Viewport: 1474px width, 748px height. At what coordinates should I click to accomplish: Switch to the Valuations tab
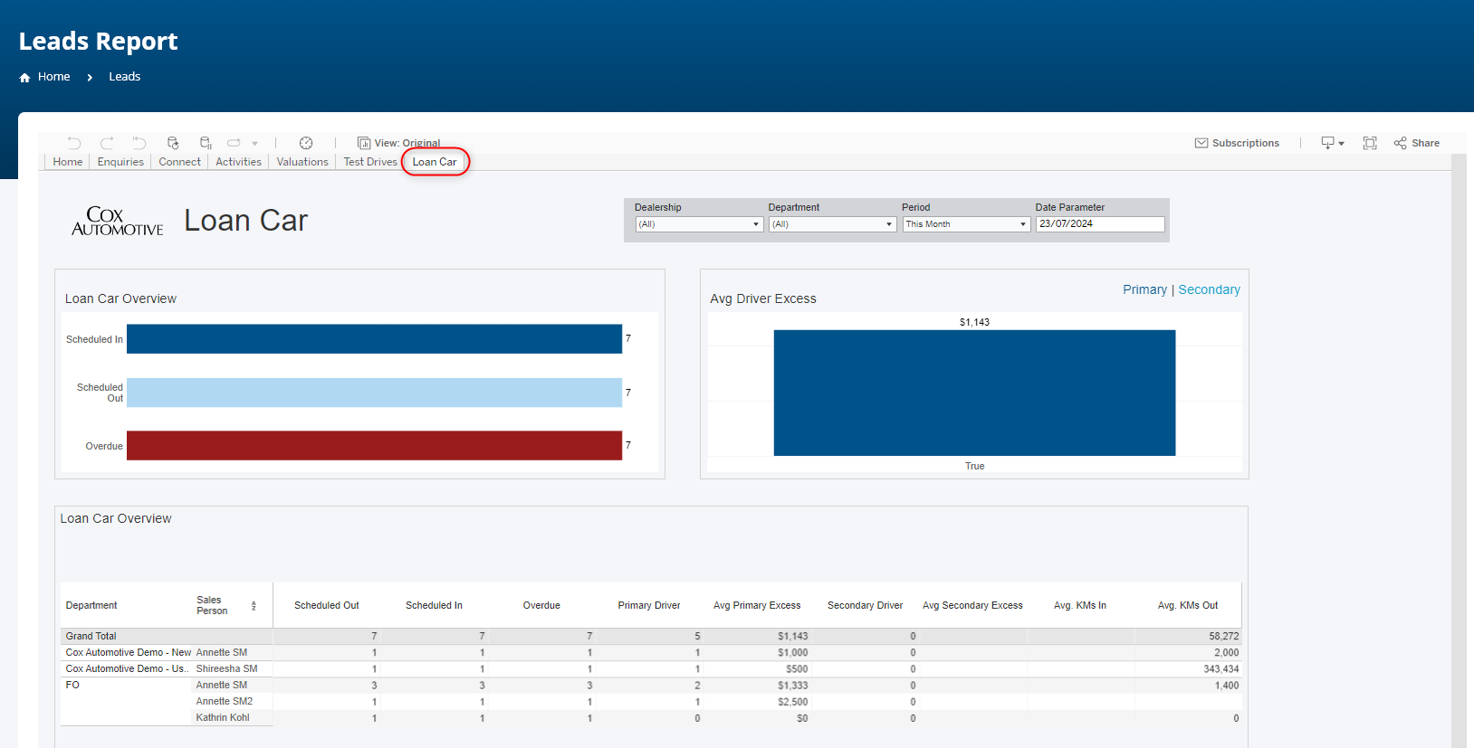(302, 162)
